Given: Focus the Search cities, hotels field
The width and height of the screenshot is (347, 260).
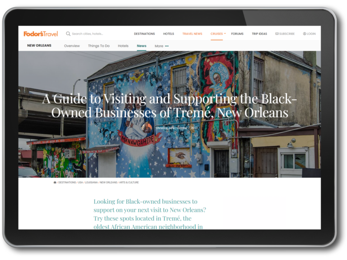Looking at the screenshot, I should (88, 34).
